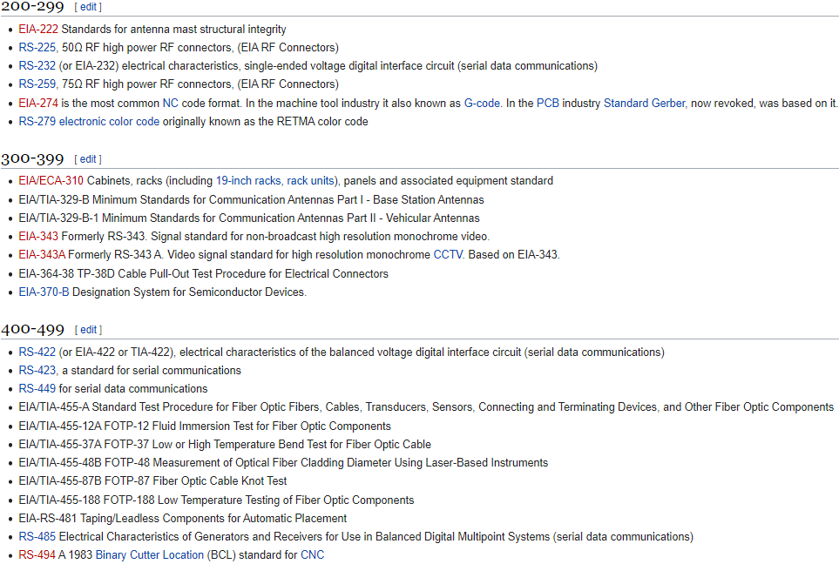Image resolution: width=839 pixels, height=564 pixels.
Task: Edit the 400-499 section
Action: 88,330
